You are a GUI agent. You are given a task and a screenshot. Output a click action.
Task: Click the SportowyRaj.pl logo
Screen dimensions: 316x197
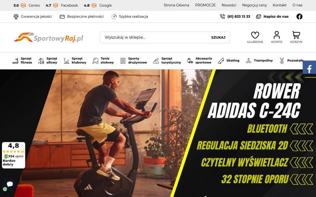pyautogui.click(x=48, y=37)
